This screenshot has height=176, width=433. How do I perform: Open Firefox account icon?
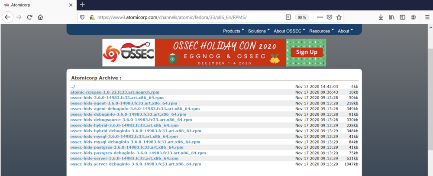[414, 17]
